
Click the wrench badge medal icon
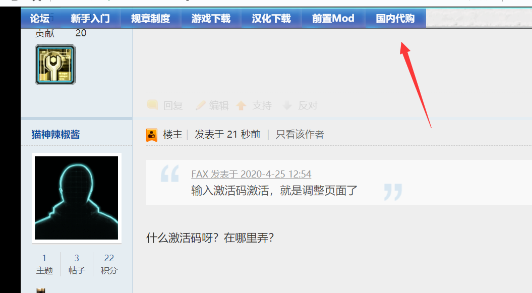55,65
